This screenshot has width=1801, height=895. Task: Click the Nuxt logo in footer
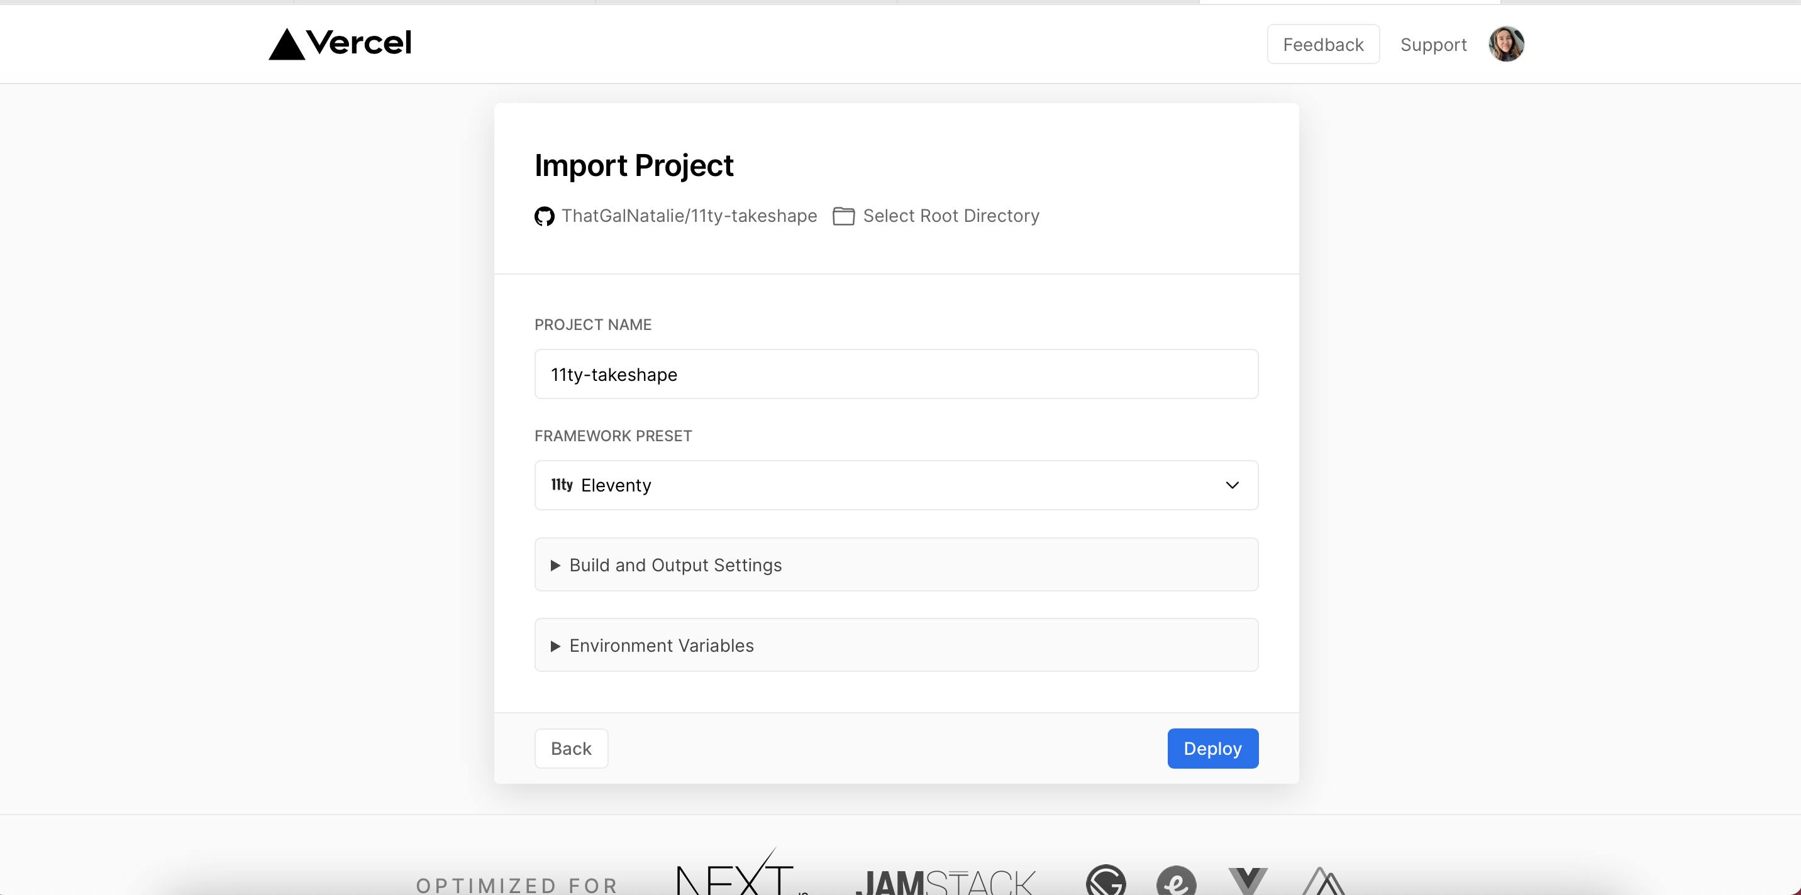(x=1324, y=881)
